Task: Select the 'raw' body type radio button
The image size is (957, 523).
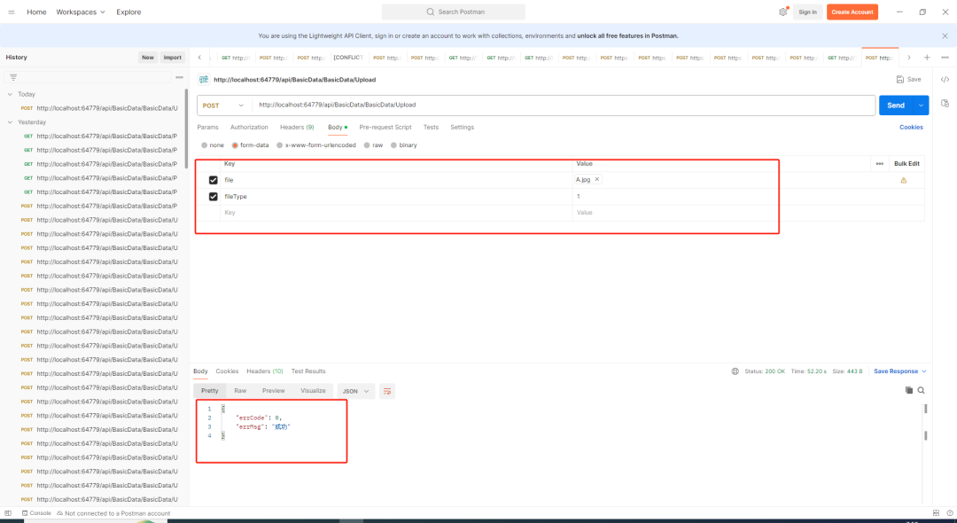Action: point(367,144)
